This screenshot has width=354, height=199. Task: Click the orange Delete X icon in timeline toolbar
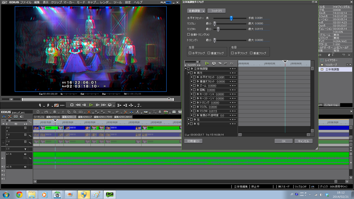tap(89, 112)
